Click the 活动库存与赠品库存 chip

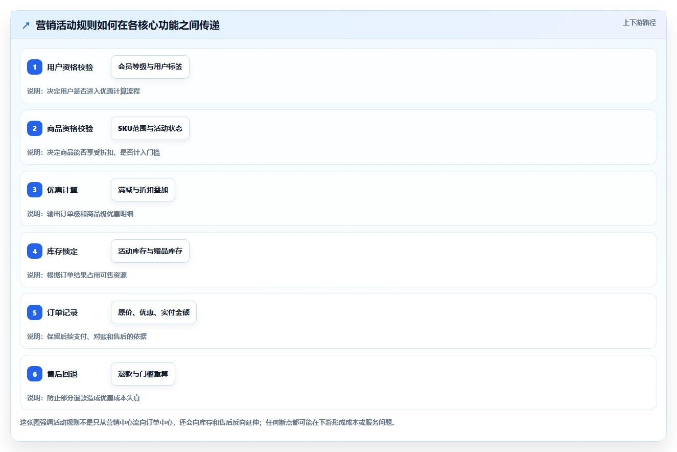[150, 251]
